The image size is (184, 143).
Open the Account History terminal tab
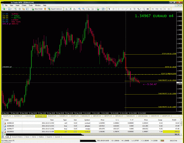[17, 137]
